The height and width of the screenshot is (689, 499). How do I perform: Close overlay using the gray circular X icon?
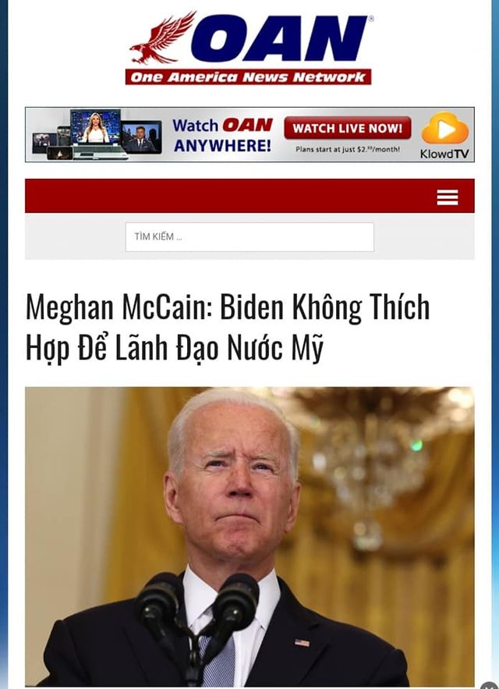(x=488, y=685)
